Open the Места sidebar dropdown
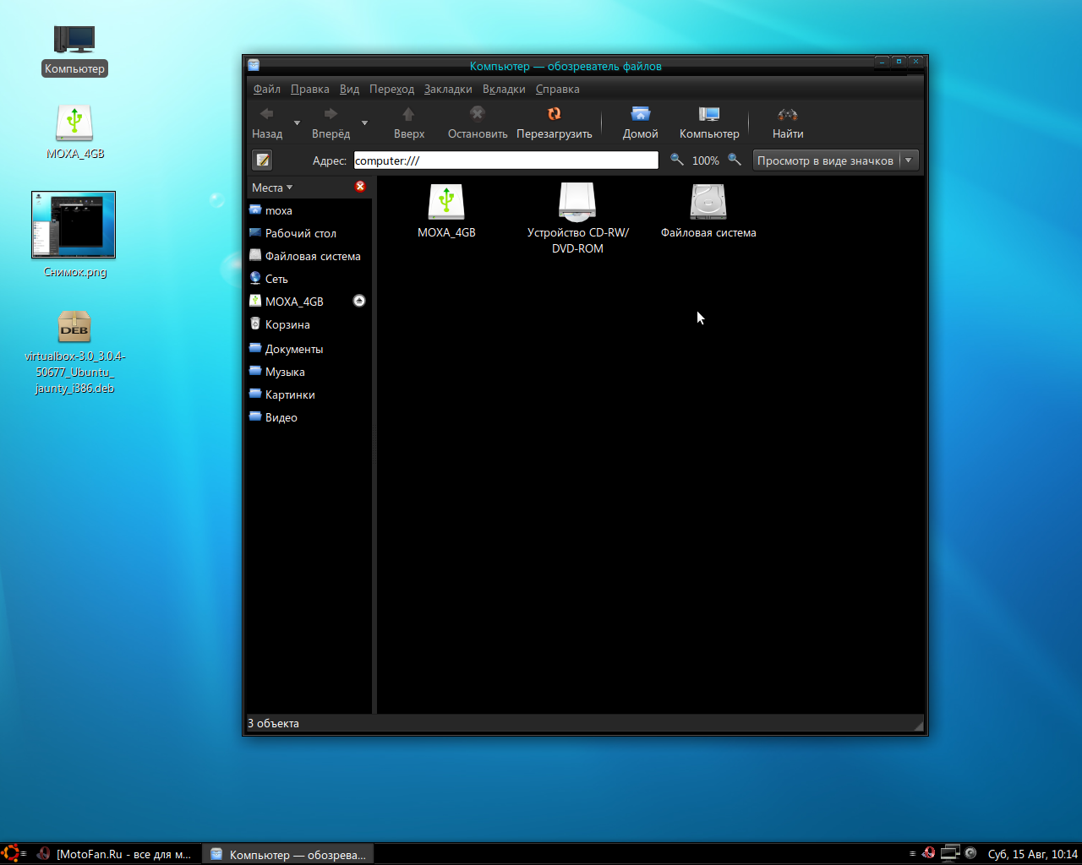Screen dimensions: 1082x865 coord(272,188)
